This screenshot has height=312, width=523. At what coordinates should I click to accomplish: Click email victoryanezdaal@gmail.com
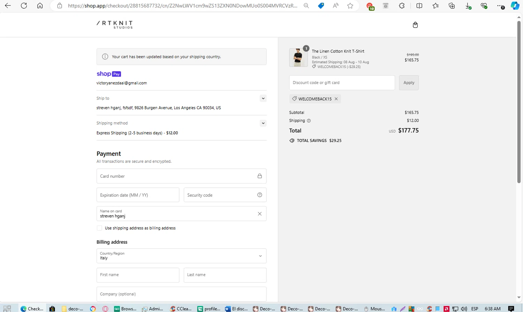click(121, 83)
